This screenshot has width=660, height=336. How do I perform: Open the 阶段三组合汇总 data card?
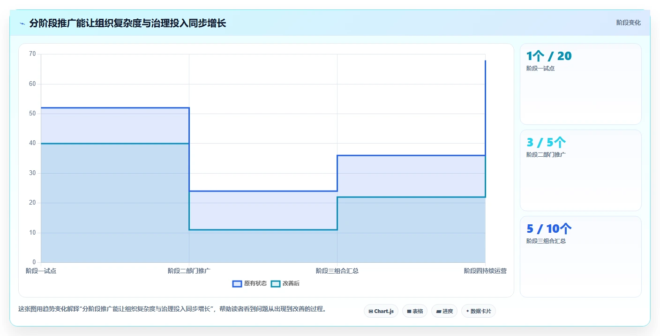coord(581,257)
